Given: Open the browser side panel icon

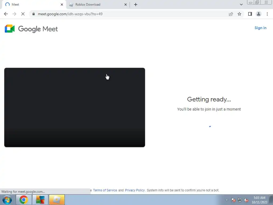Looking at the screenshot, I should (x=250, y=14).
